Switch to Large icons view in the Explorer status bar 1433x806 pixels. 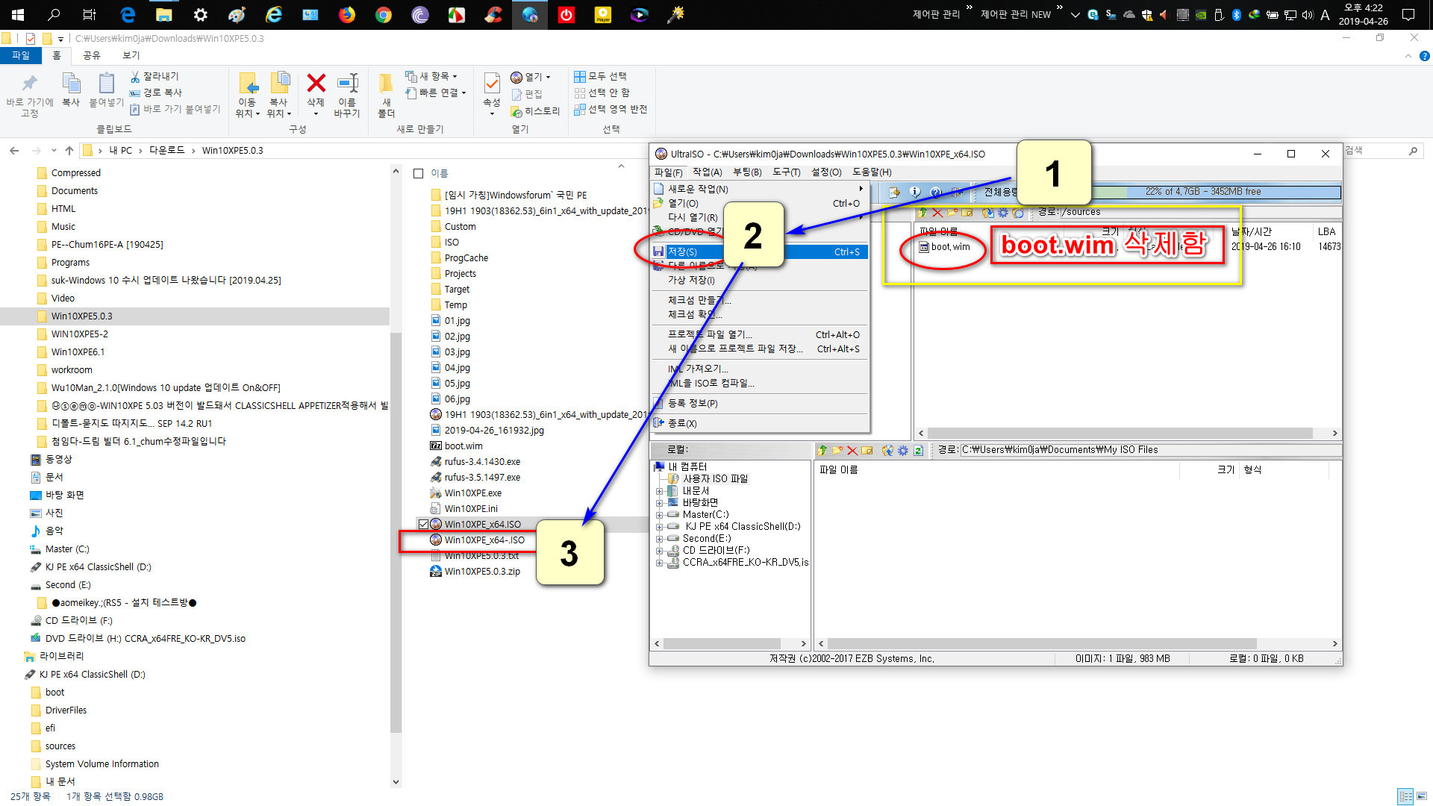[1422, 796]
